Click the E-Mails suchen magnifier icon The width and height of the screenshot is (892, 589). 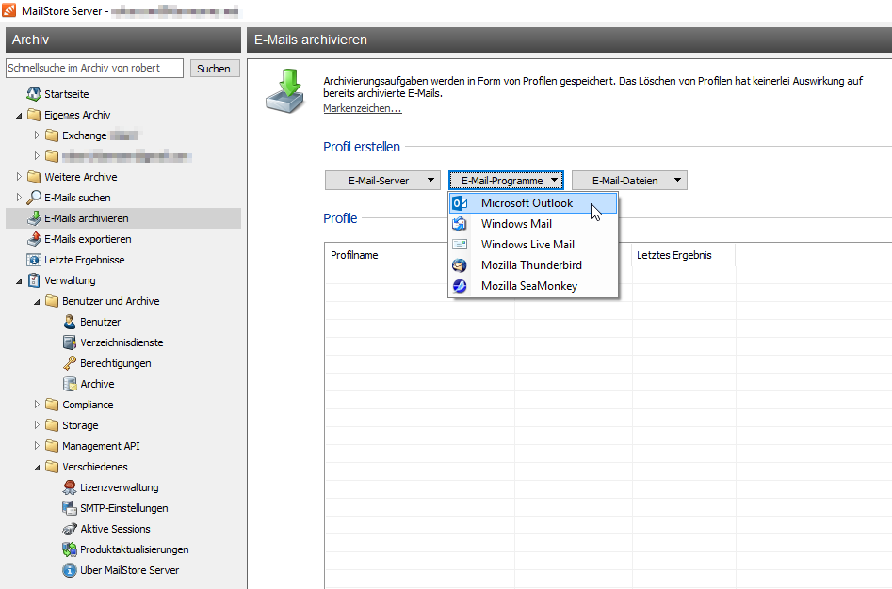pos(34,197)
